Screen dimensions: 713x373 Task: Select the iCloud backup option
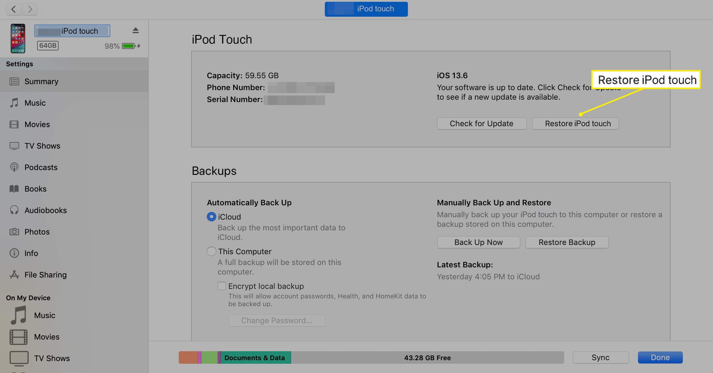coord(211,217)
